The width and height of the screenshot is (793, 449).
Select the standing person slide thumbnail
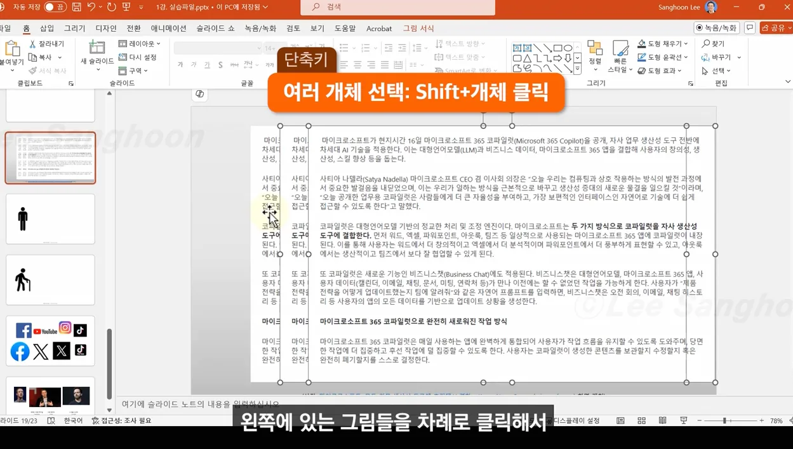pyautogui.click(x=50, y=218)
